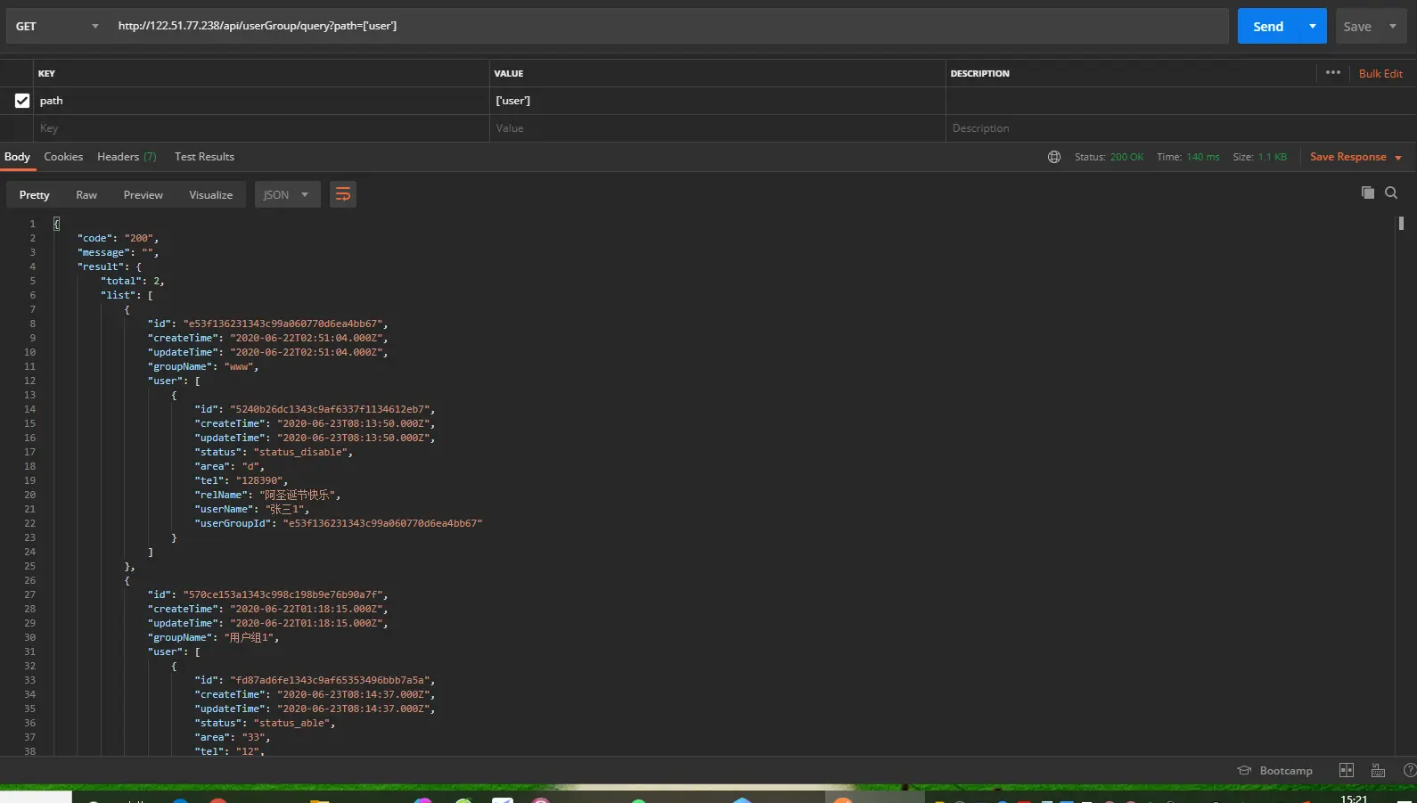Click the "total": 2 line
This screenshot has width=1417, height=803.
[133, 281]
